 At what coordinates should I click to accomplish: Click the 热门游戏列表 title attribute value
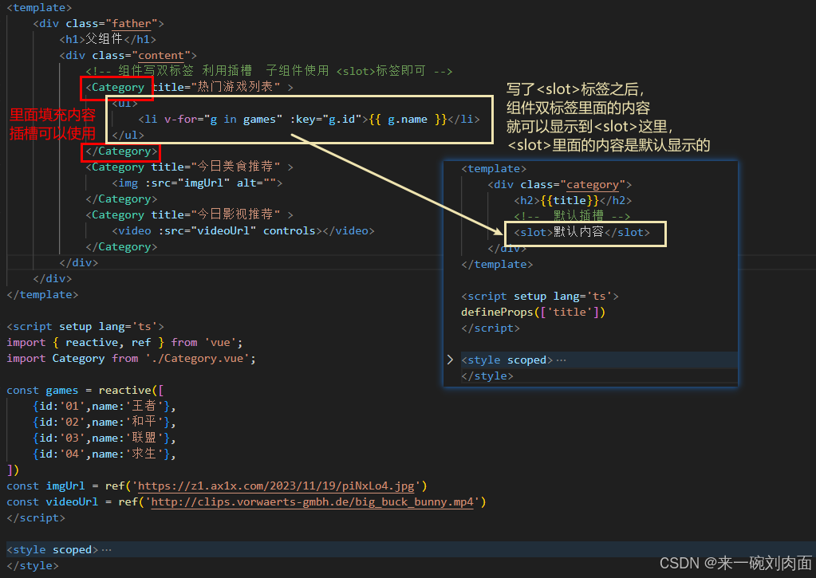coord(236,87)
